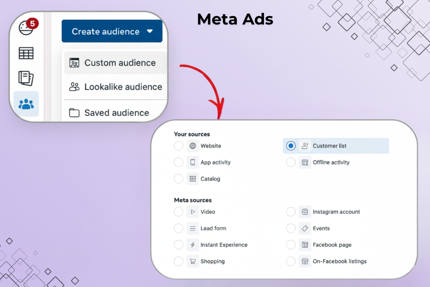The image size is (430, 287).
Task: Click the Events ticket icon
Action: (x=305, y=228)
